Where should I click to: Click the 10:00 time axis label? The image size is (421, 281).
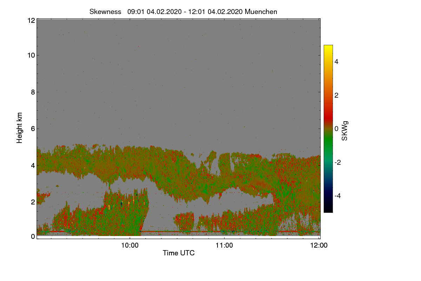130,246
